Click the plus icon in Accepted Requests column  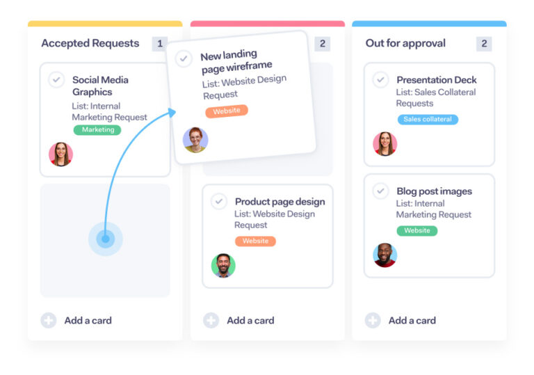point(49,321)
